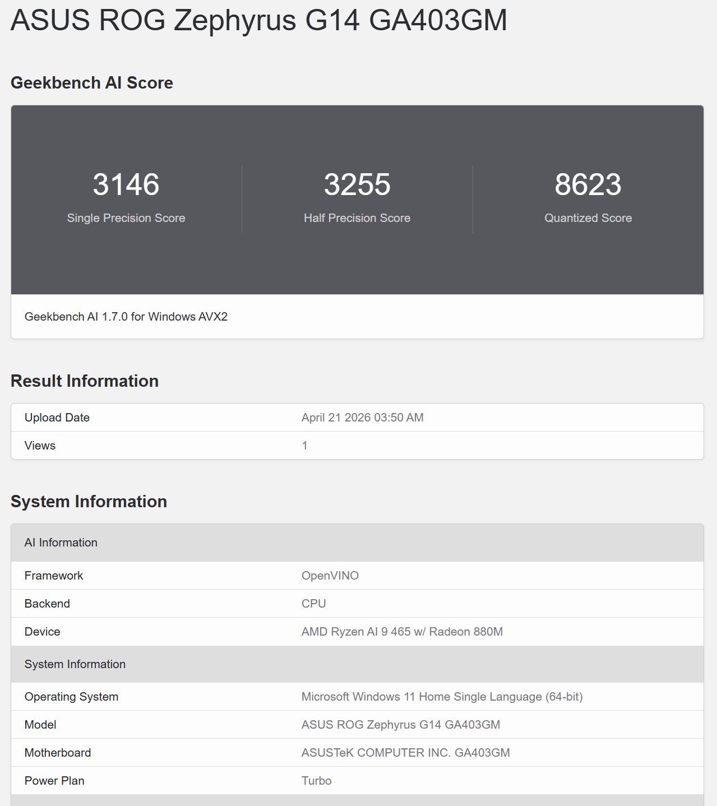This screenshot has width=717, height=806.
Task: Click the 'Motherboard' row label
Action: (x=58, y=753)
